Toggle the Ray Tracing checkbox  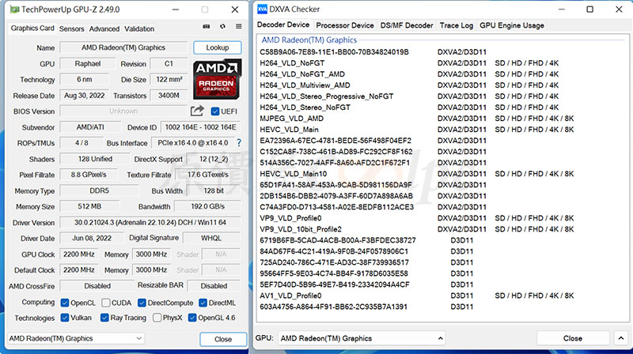pyautogui.click(x=104, y=318)
